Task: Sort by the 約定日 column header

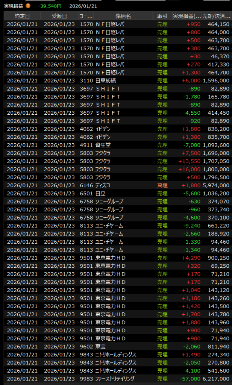Action: [x=22, y=16]
